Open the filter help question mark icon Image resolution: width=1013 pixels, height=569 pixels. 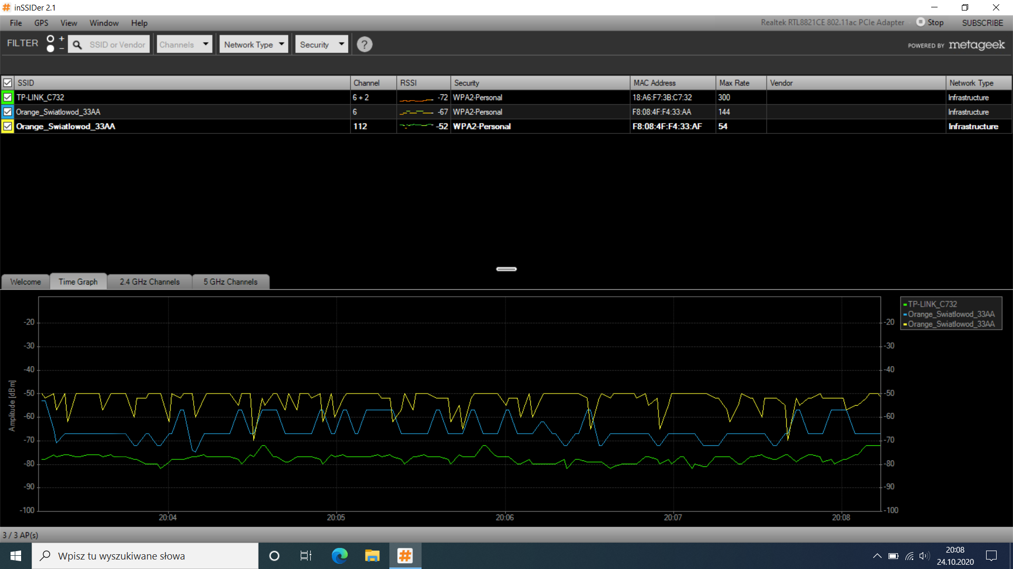(x=365, y=45)
